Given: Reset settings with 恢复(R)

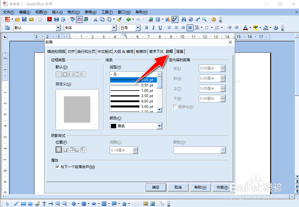Looking at the screenshot, I should pos(223,187).
